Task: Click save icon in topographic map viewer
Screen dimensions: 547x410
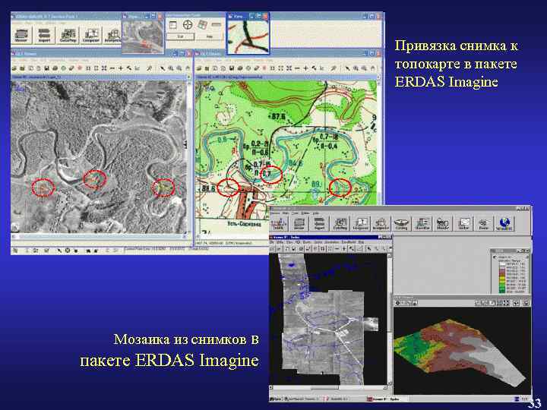Action: (231, 68)
